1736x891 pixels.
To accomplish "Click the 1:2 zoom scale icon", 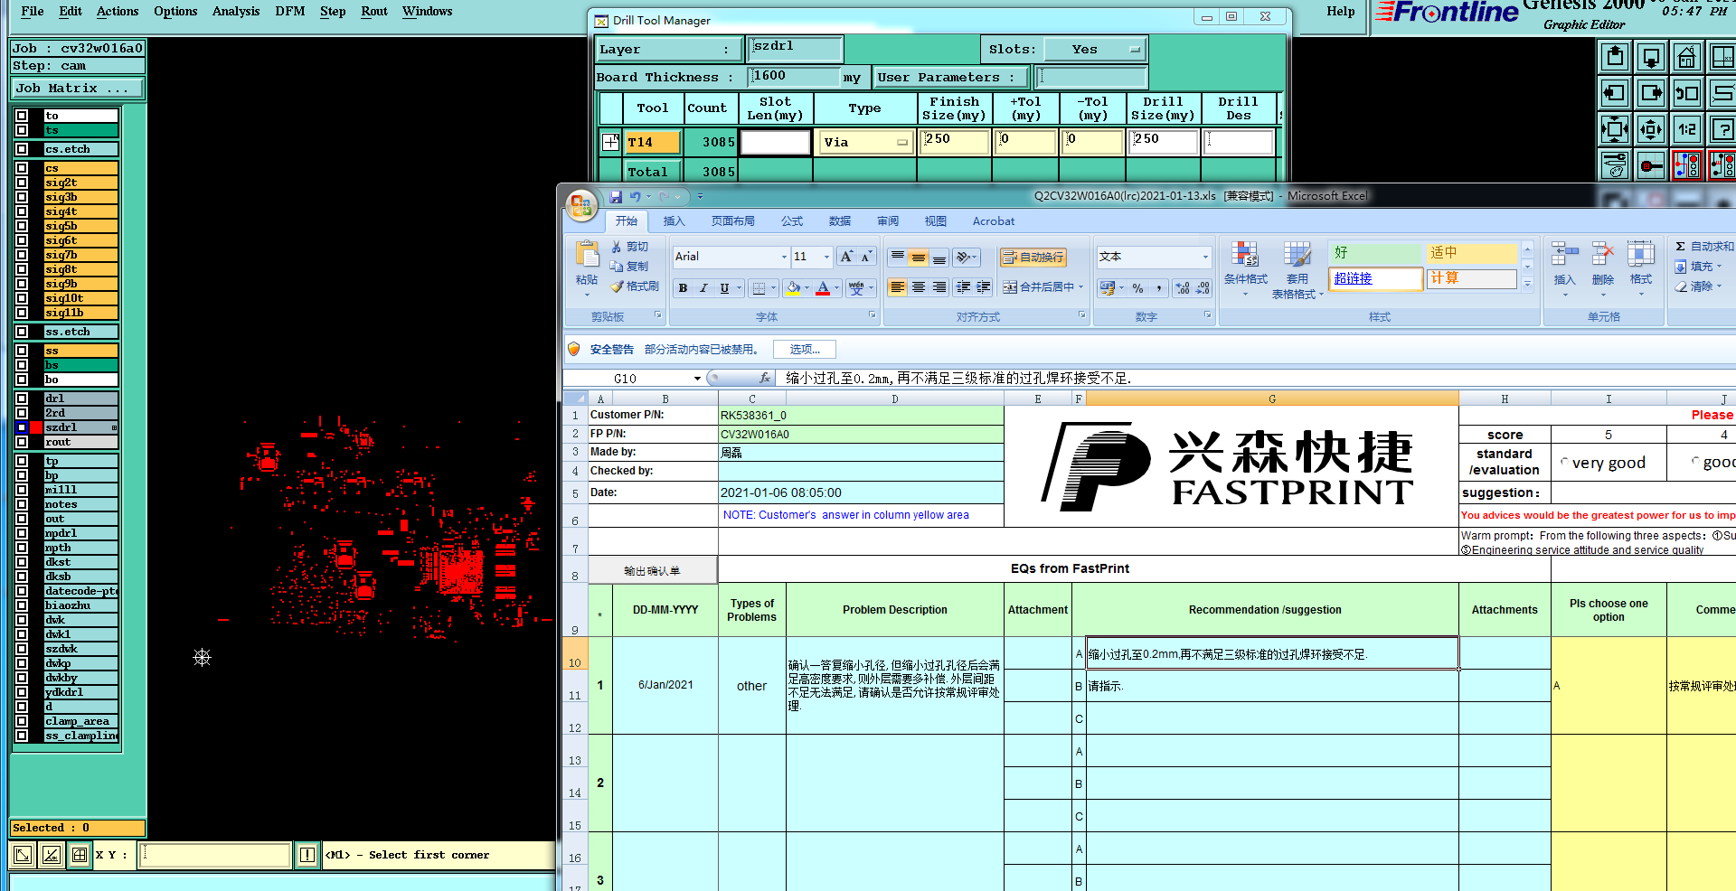I will (x=1687, y=129).
